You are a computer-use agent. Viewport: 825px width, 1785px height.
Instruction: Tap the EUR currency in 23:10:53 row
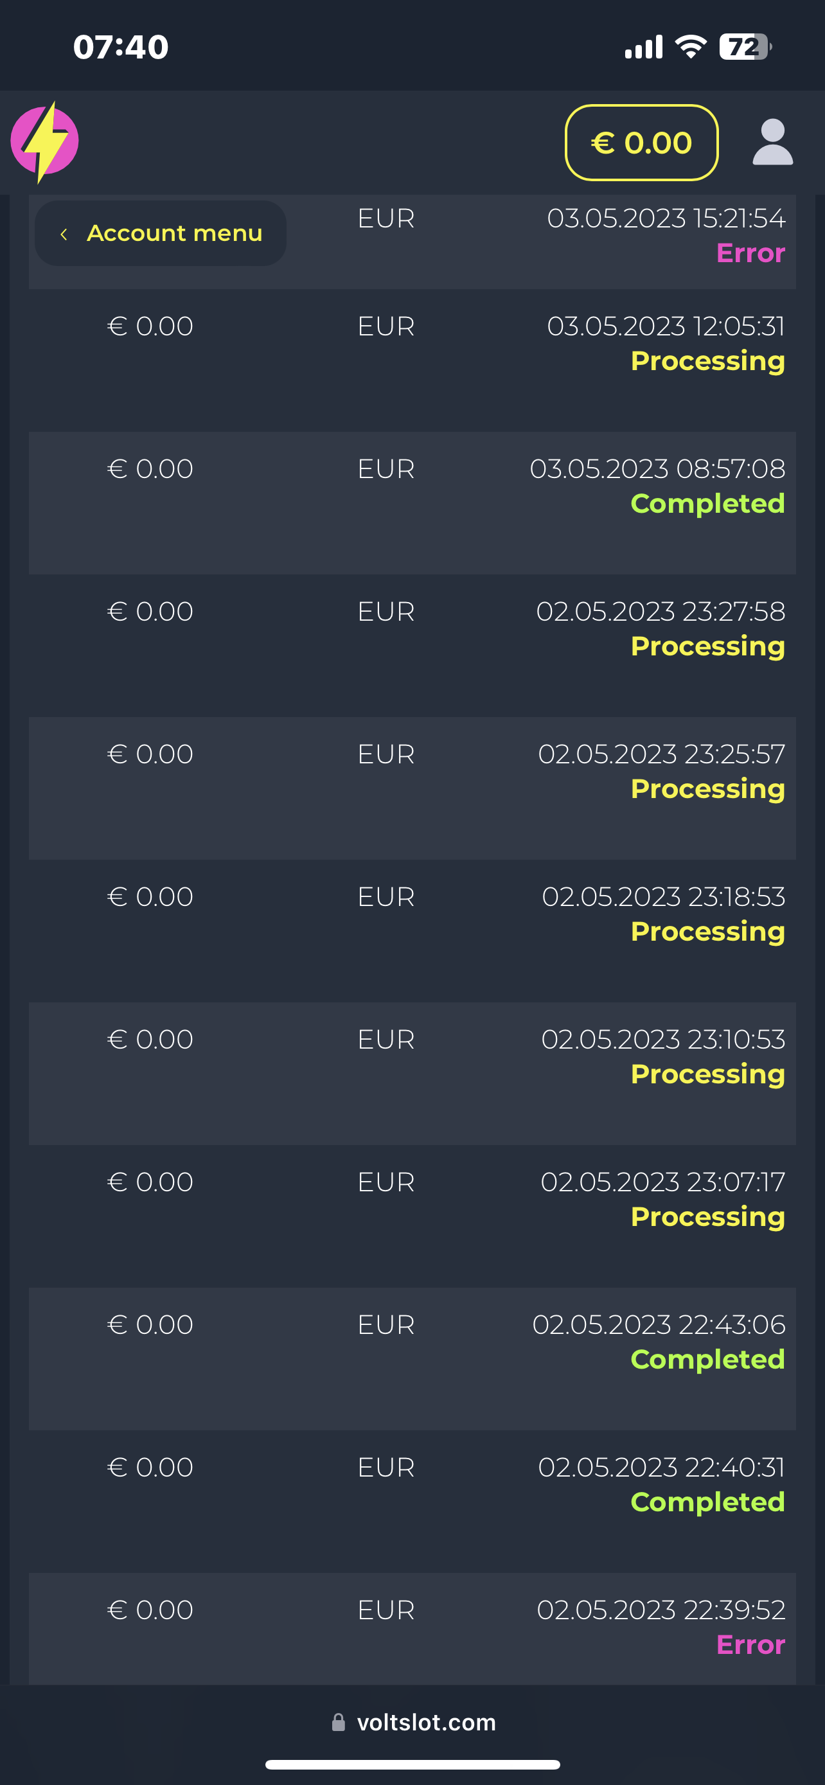[386, 1040]
